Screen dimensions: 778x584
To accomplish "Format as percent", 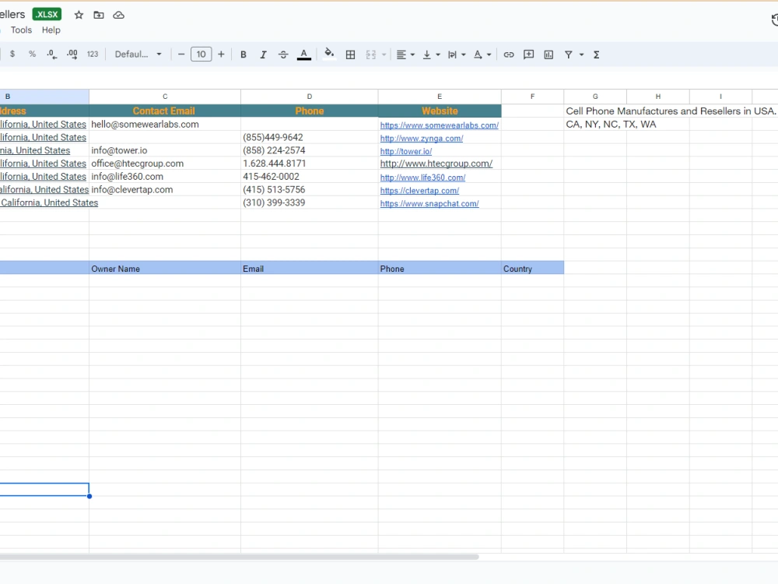I will 32,55.
